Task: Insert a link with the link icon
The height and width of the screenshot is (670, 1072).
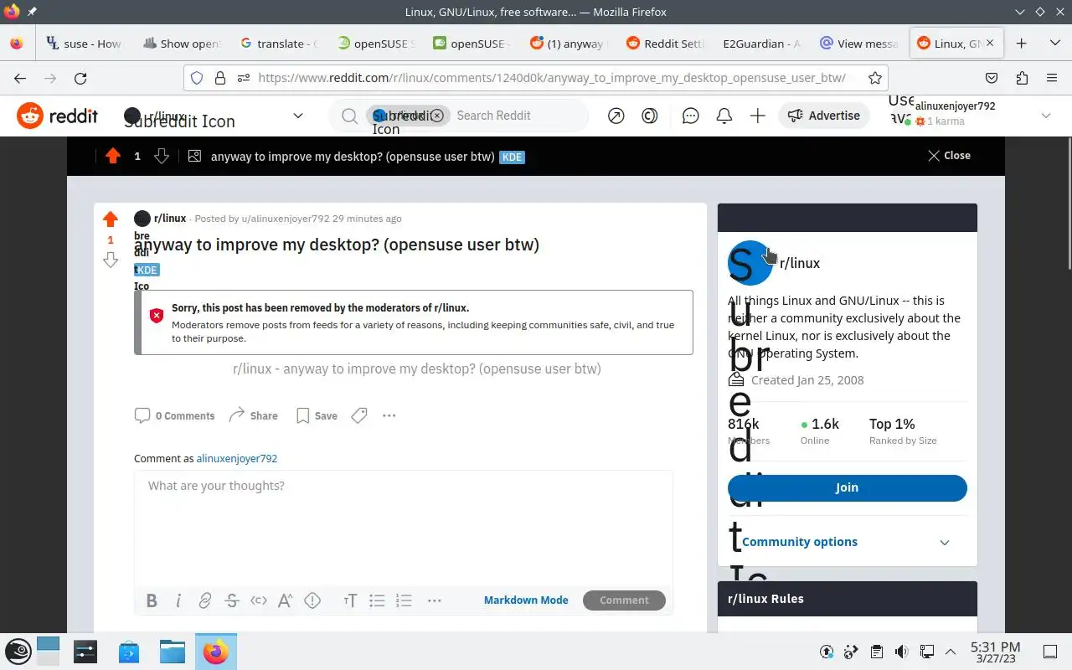Action: (x=205, y=600)
